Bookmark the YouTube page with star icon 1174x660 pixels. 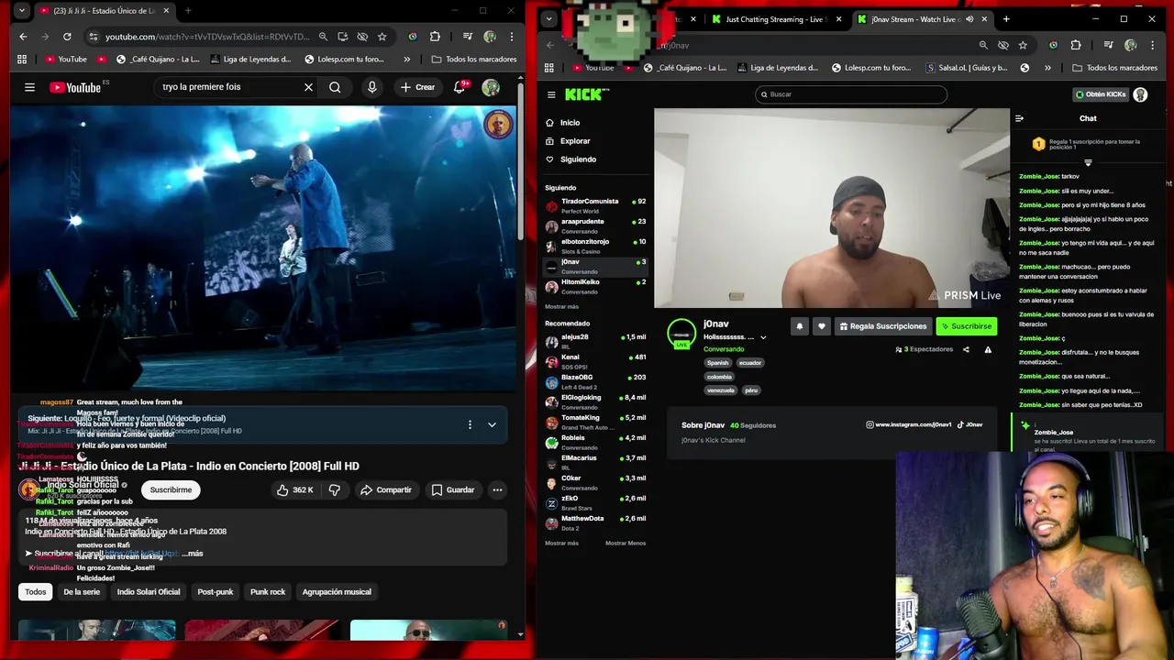click(x=382, y=37)
